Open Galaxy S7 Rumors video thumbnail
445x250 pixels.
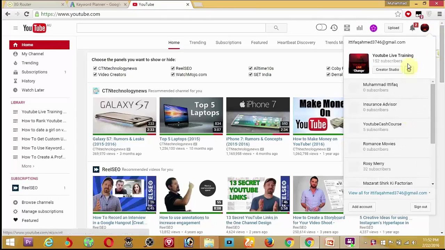[x=124, y=115]
